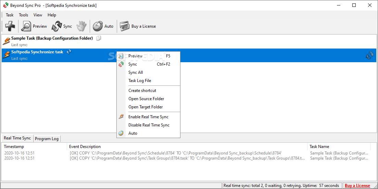378x189 pixels.
Task: Click the lightning icon of Sample Task
Action: pos(6,41)
